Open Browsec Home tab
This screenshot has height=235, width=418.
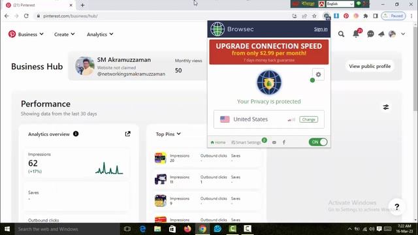pos(218,142)
